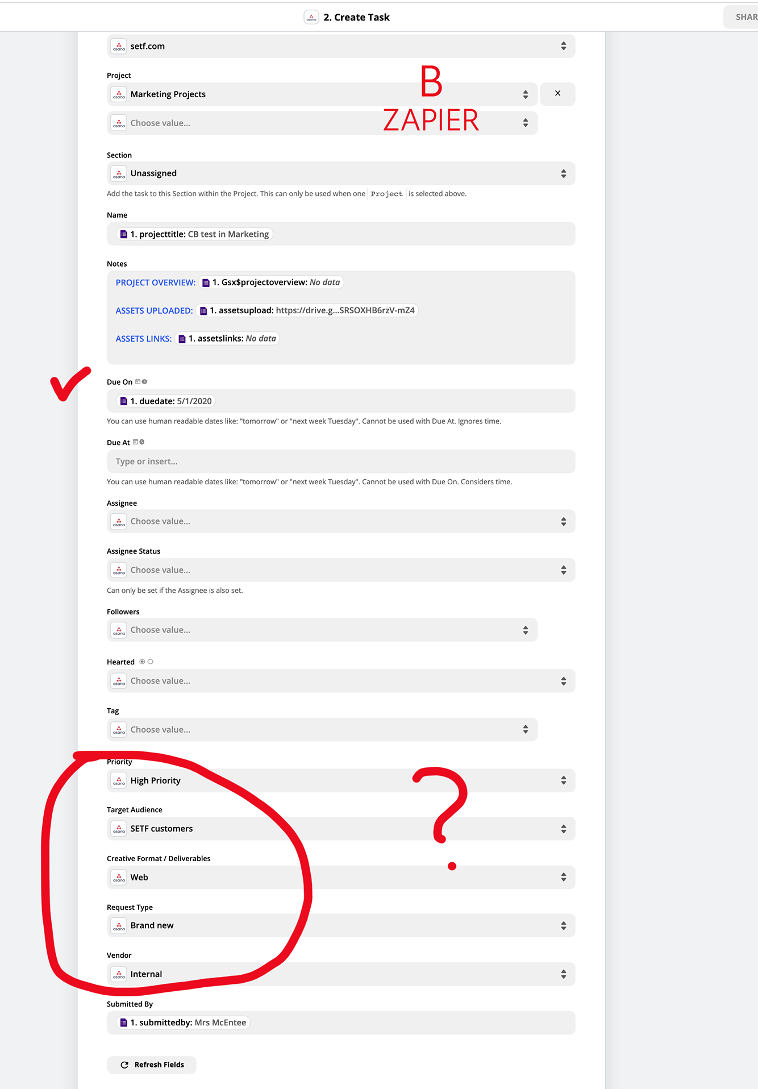The height and width of the screenshot is (1089, 758).
Task: Open the Vendor dropdown showing Internal
Action: 341,974
